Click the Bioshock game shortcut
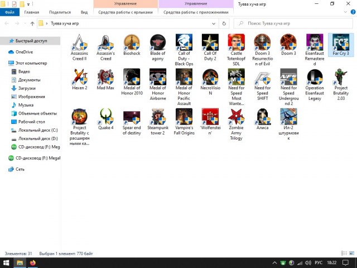Image resolution: width=357 pixels, height=268 pixels. click(x=132, y=45)
